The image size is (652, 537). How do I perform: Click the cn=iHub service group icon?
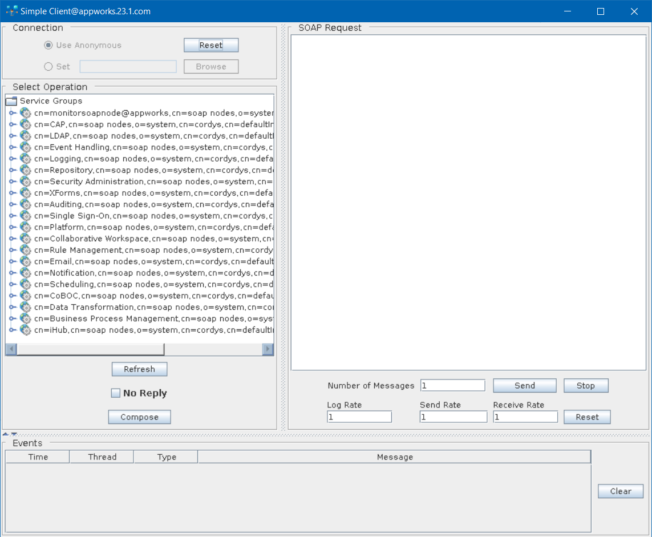pyautogui.click(x=26, y=329)
